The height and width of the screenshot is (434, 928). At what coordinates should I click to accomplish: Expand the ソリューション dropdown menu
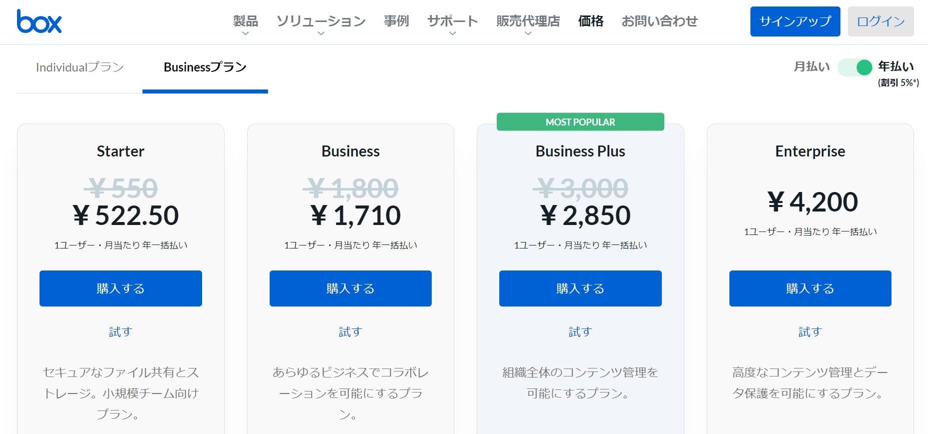[x=321, y=24]
